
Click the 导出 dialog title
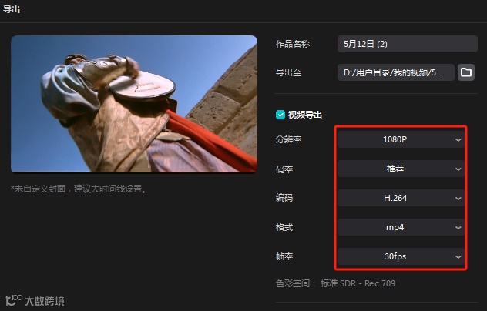12,9
